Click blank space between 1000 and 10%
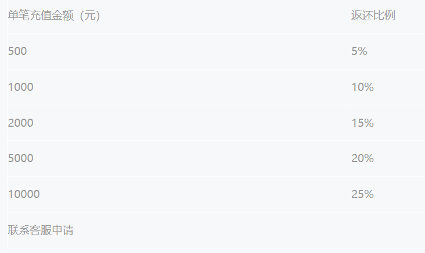Screen dimensions: 425x253 [x=186, y=87]
